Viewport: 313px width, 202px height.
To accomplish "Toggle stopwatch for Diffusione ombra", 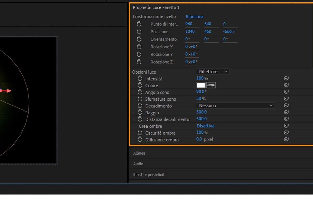I will click(x=140, y=139).
